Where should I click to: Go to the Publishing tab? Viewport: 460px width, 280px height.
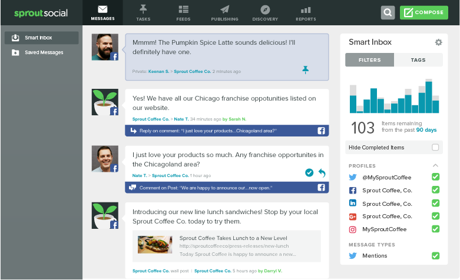225,12
